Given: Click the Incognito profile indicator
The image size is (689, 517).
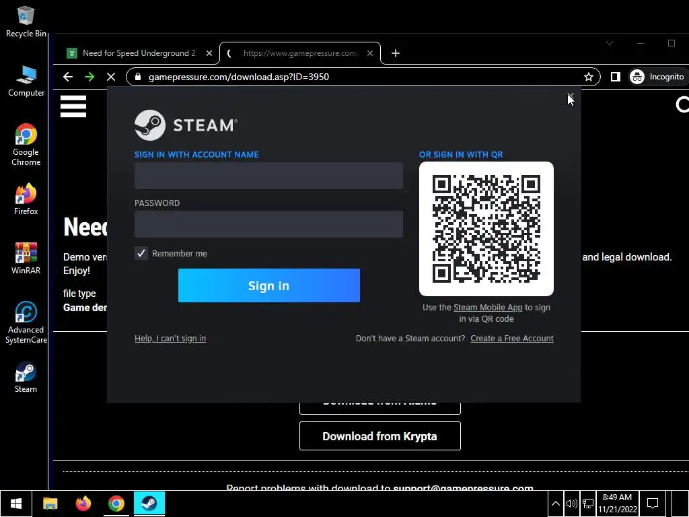Looking at the screenshot, I should point(657,77).
